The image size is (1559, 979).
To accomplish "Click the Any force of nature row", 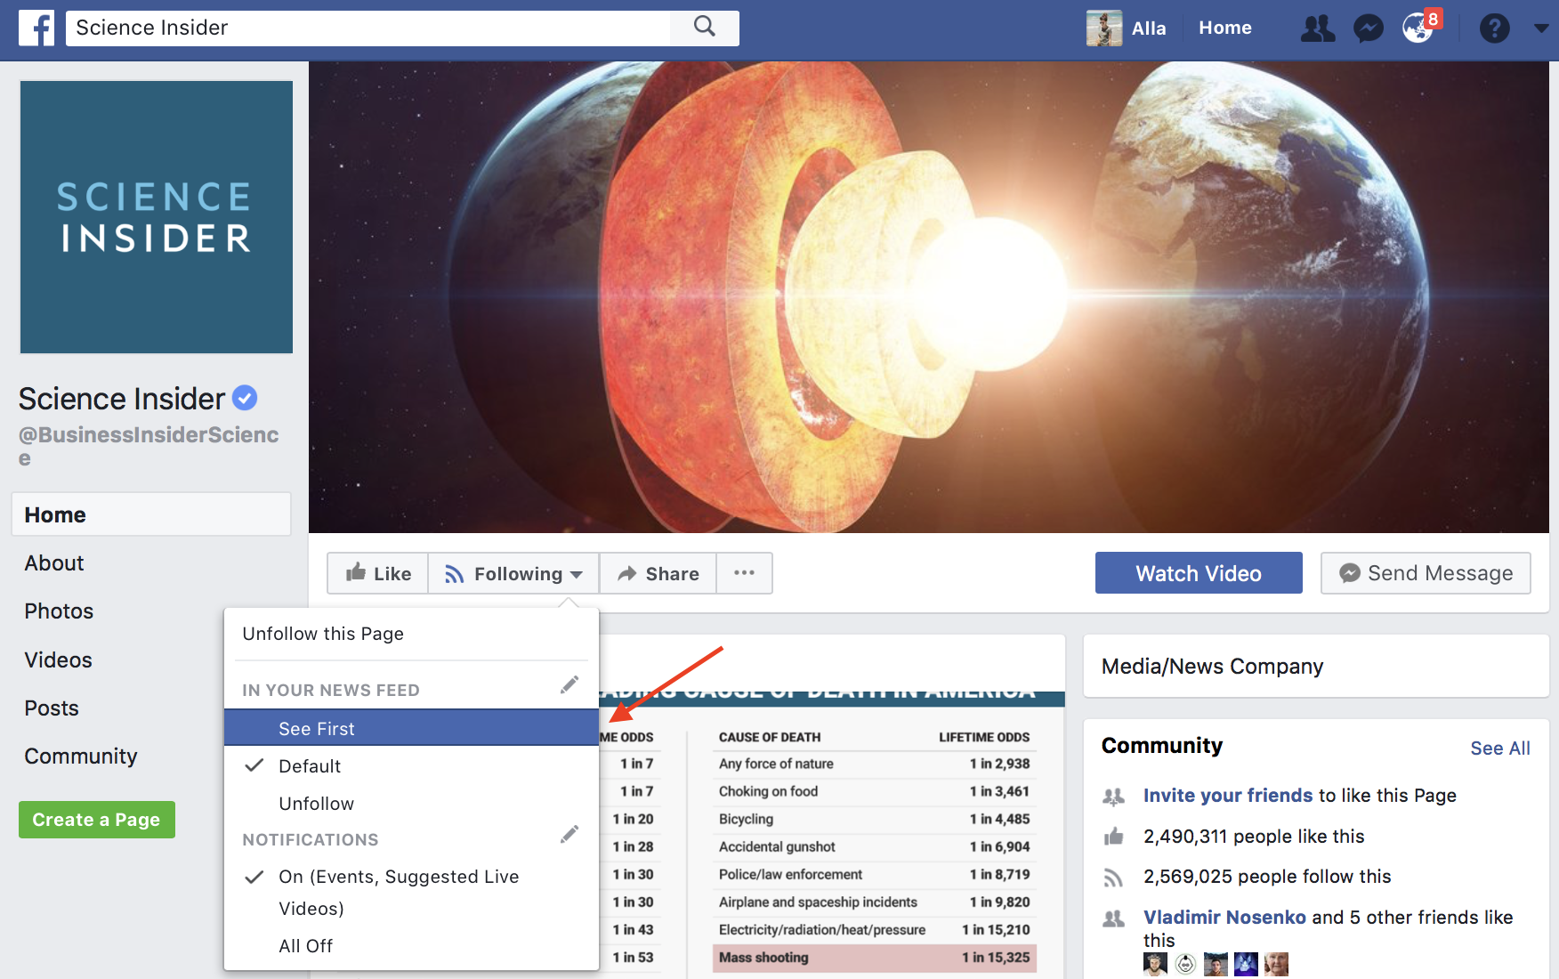I will coord(874,764).
